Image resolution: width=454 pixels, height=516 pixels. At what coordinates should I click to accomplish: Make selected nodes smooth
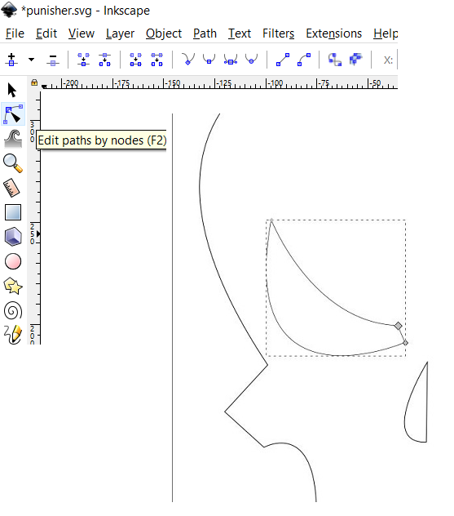[x=209, y=60]
